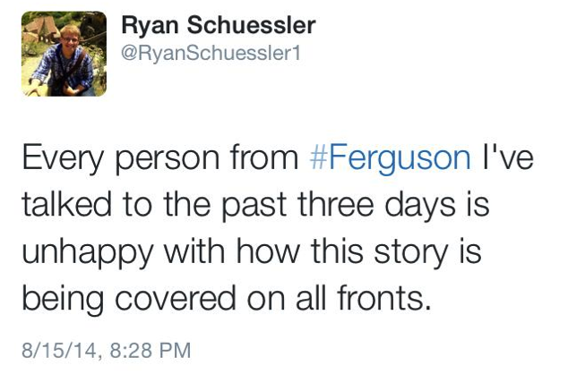The width and height of the screenshot is (568, 374).
Task: Open the Ryan Schuessler display name link
Action: [217, 27]
